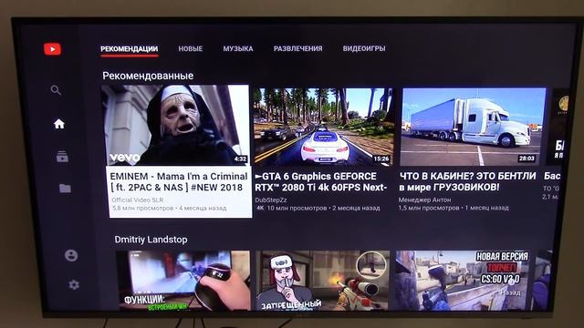Screen dimensions: 584x328
Task: Open the Settings gear icon
Action: tap(74, 285)
